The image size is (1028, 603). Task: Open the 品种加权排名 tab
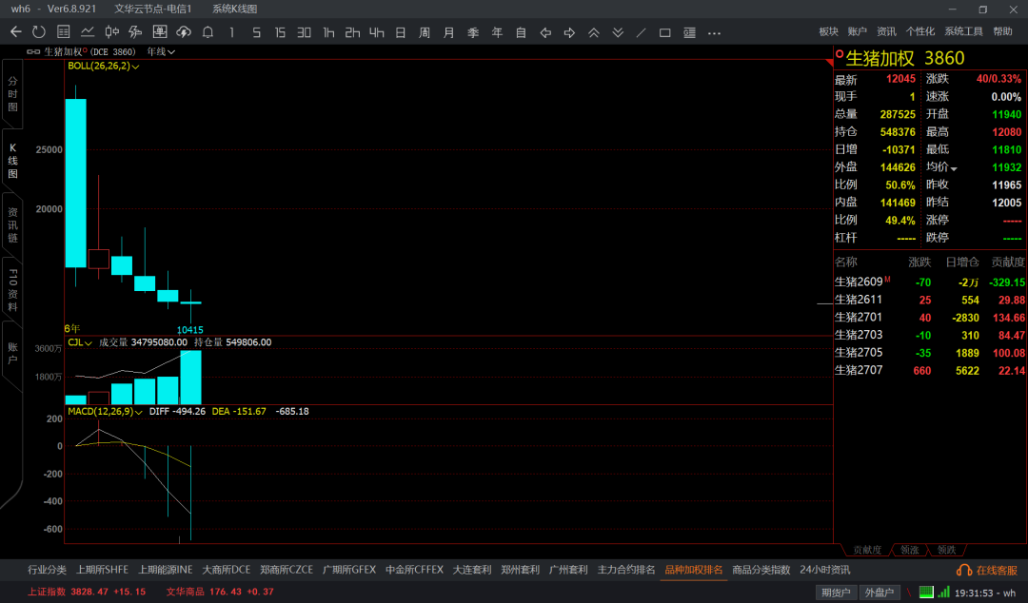point(694,570)
